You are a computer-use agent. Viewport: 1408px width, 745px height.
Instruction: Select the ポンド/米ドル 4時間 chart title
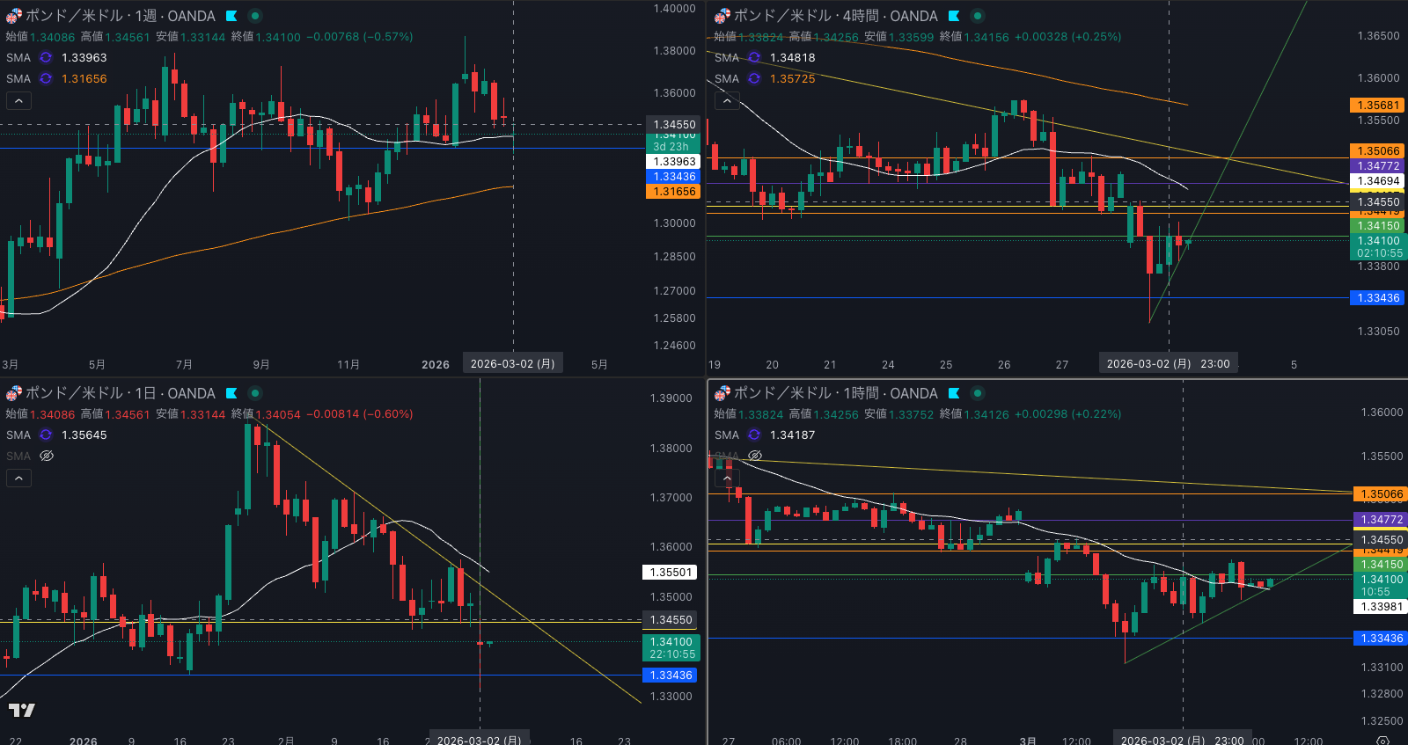835,16
